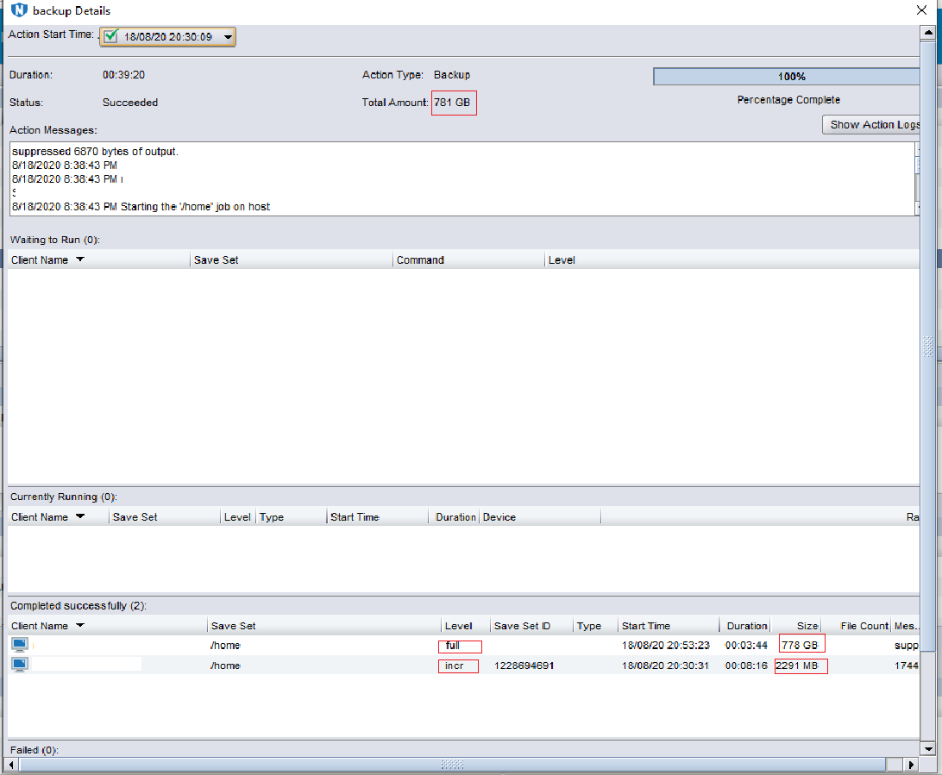
Task: Click the Show Action Logs button
Action: click(x=874, y=124)
